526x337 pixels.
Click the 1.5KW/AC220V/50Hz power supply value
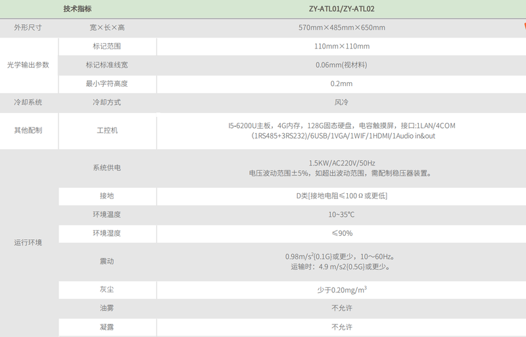341,163
